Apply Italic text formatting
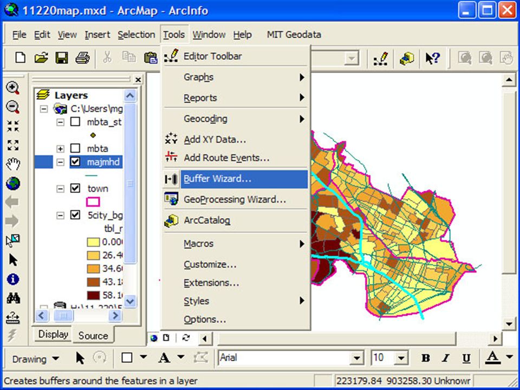The image size is (520, 390). pyautogui.click(x=446, y=358)
